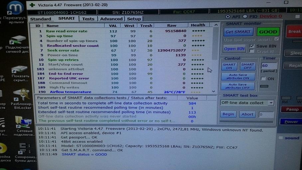Image resolution: width=302 pixels, height=170 pixels.
Task: Select the API access radio button
Action: [x=227, y=17]
